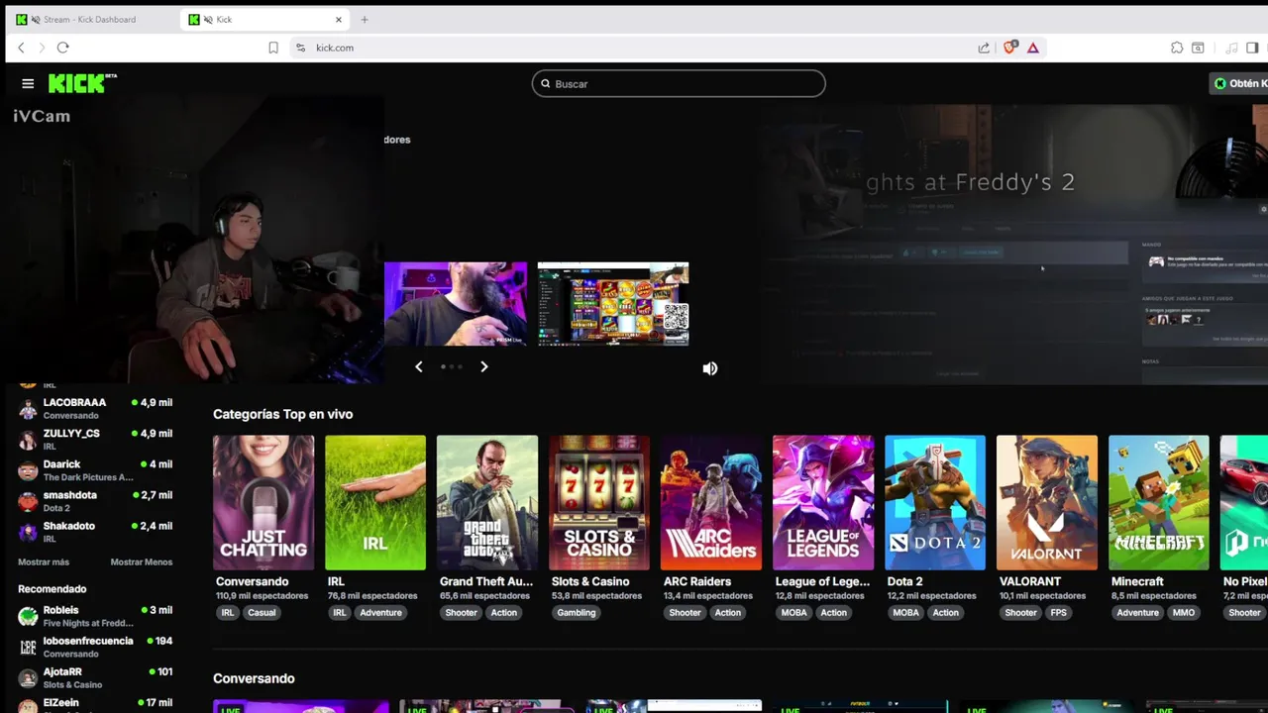Show previous featured stream arrow
This screenshot has width=1268, height=713.
coord(419,366)
